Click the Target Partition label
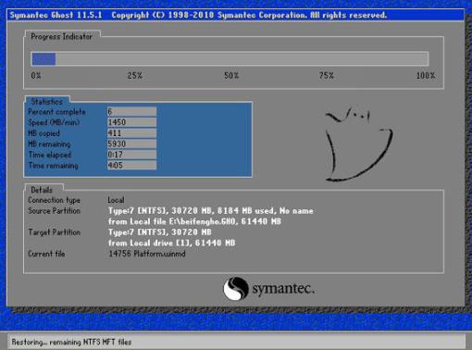The image size is (472, 350). 55,232
